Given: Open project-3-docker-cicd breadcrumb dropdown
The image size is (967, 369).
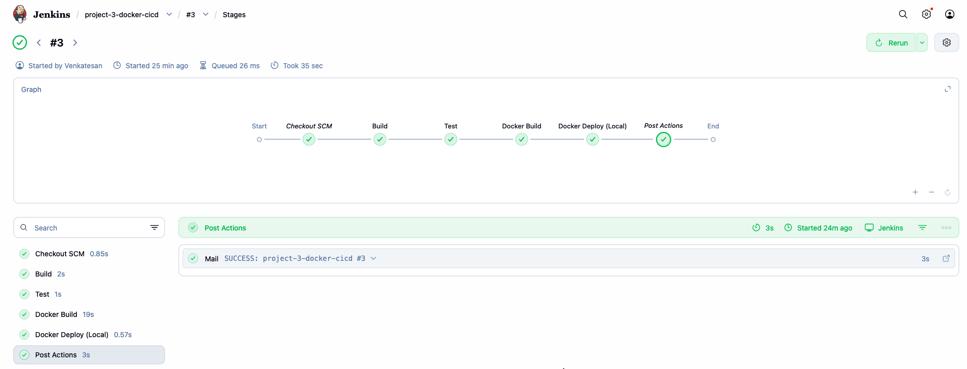Looking at the screenshot, I should (169, 15).
